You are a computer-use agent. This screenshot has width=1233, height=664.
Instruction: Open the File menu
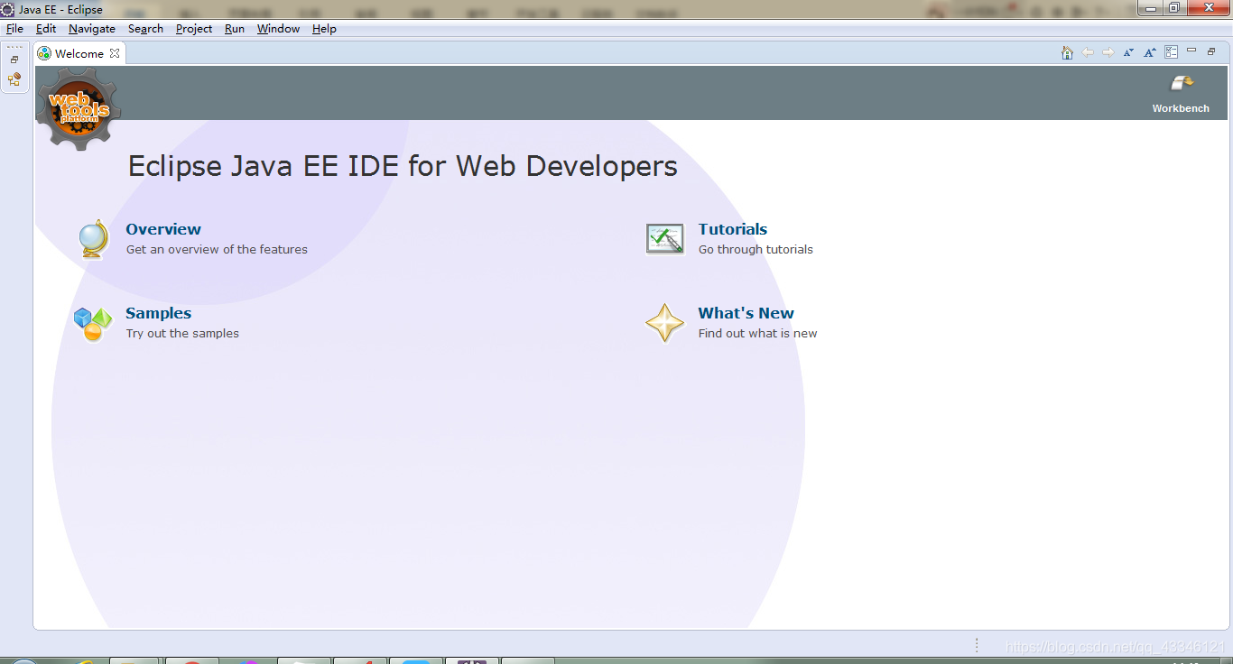[x=14, y=29]
